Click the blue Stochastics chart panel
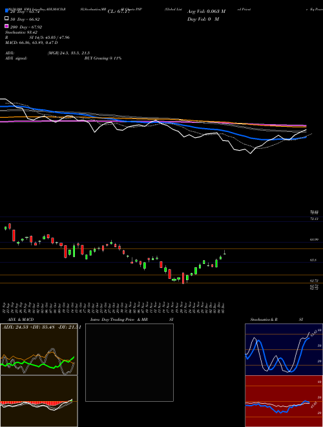This screenshot has height=427, width=323. [284, 349]
